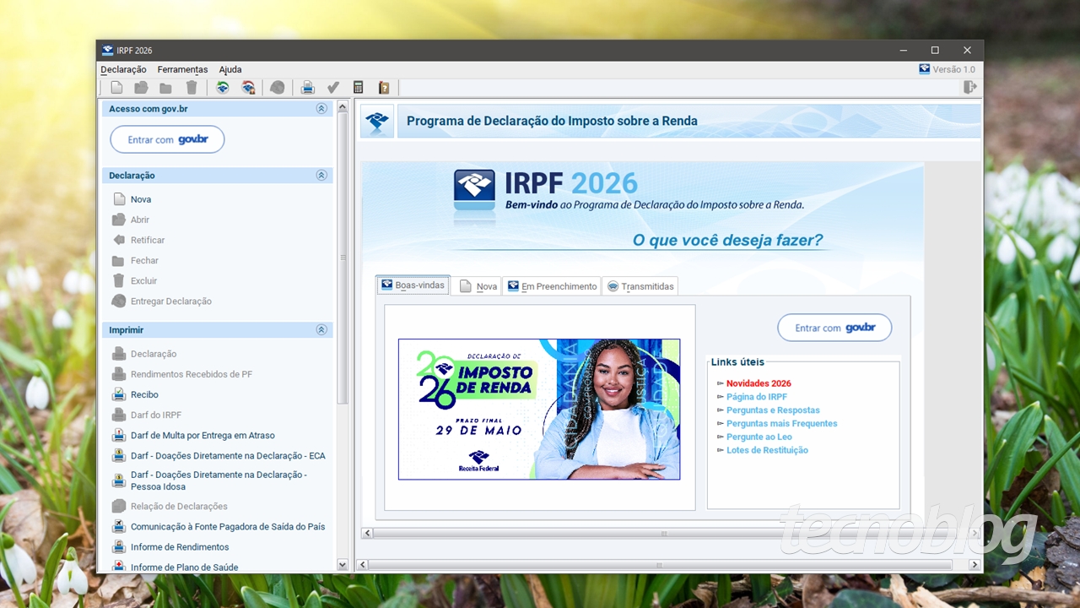Switch to the Em Preenchimento tab
The width and height of the screenshot is (1080, 608).
[552, 285]
